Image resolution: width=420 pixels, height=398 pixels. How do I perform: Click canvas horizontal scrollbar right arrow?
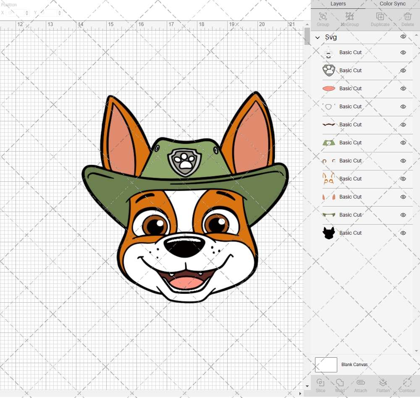point(300,393)
